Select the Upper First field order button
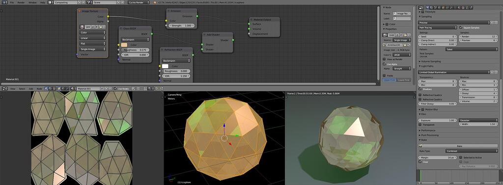The image size is (503, 185). 390,80
